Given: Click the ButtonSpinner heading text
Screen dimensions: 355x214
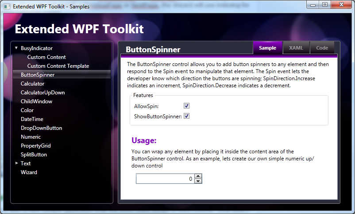Looking at the screenshot, I should pyautogui.click(x=153, y=50).
